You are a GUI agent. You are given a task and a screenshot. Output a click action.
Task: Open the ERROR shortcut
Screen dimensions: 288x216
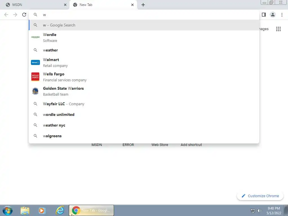point(128,145)
